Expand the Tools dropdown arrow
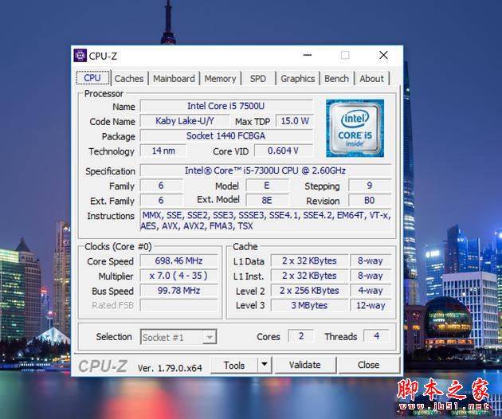The image size is (502, 419). (x=265, y=365)
